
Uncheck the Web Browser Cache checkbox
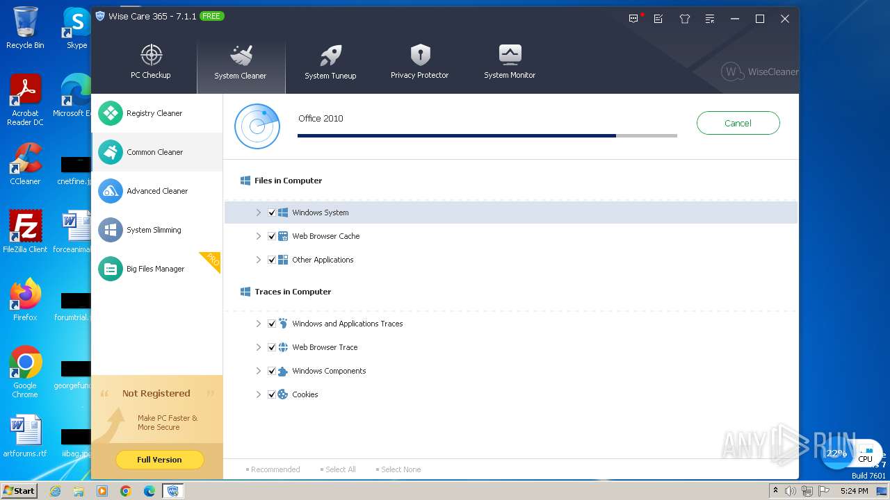272,236
